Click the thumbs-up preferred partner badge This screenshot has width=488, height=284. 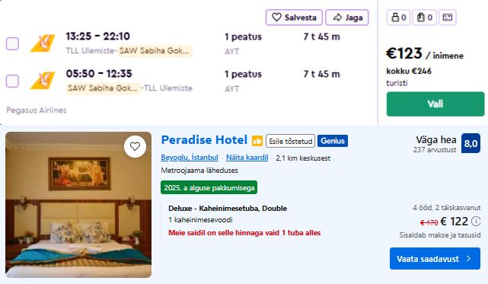[x=257, y=141]
